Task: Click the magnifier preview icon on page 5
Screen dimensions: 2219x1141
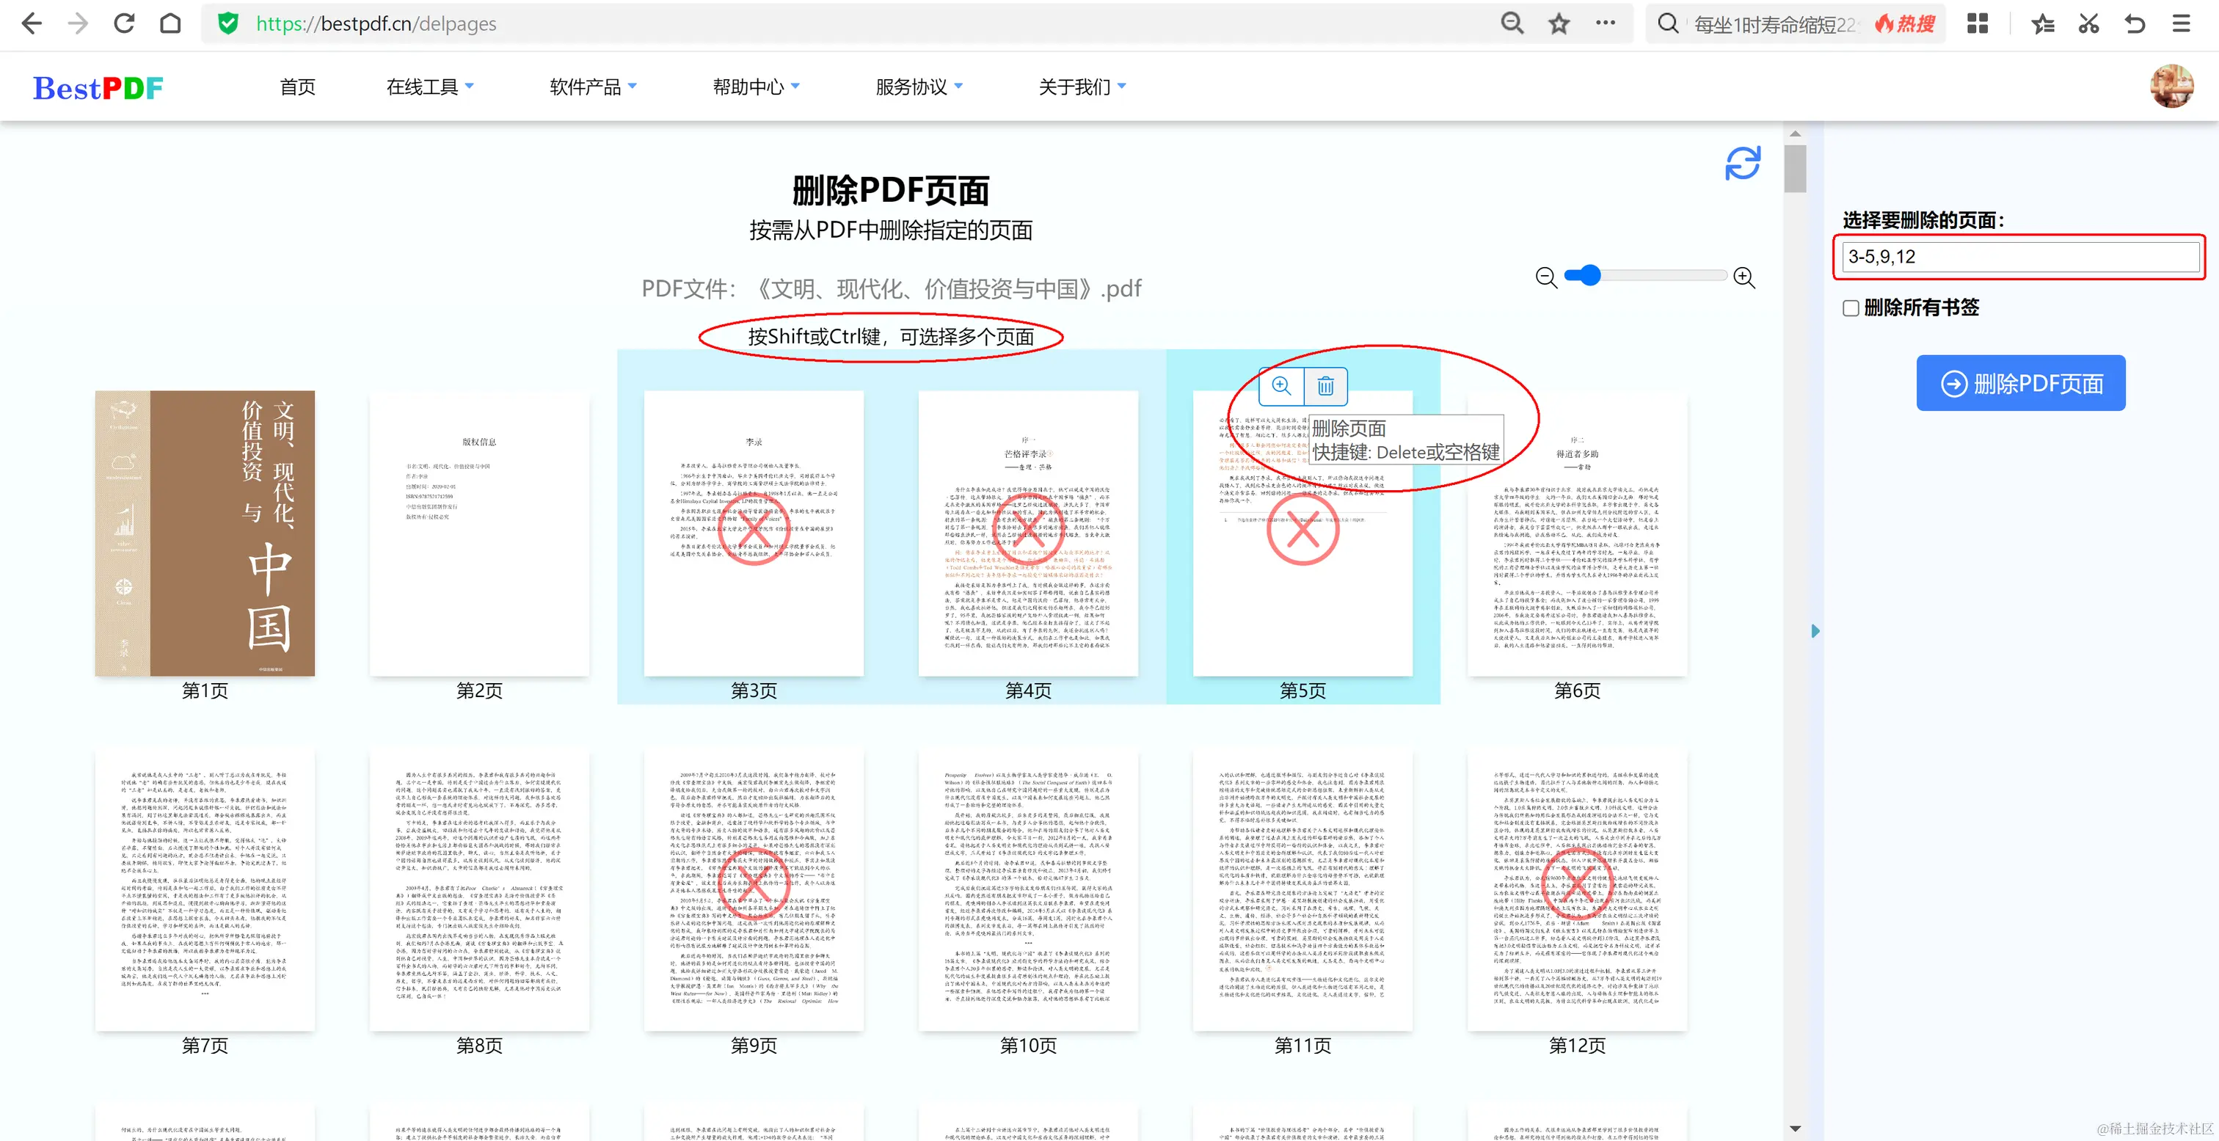Action: 1281,386
